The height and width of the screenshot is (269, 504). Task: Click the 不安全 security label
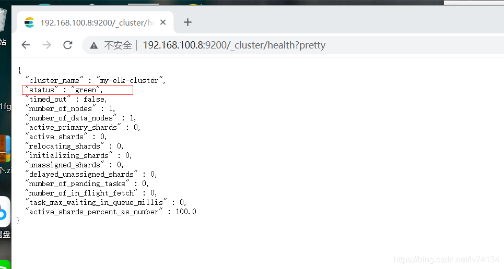[x=118, y=45]
